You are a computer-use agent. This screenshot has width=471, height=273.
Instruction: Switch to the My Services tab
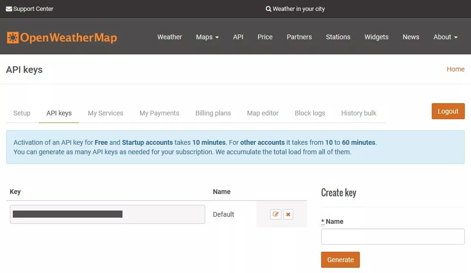tap(105, 113)
